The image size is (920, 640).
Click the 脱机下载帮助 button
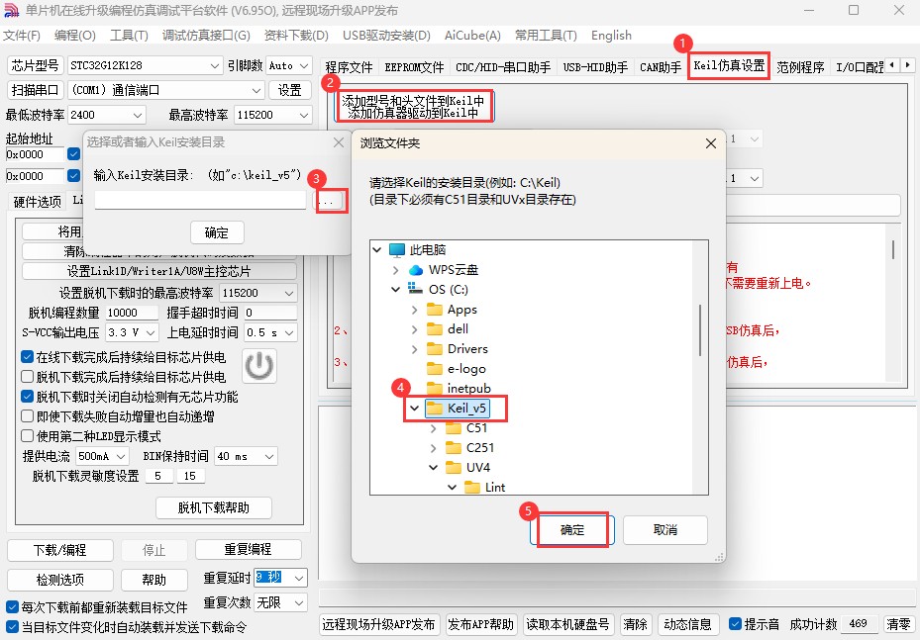pos(214,508)
